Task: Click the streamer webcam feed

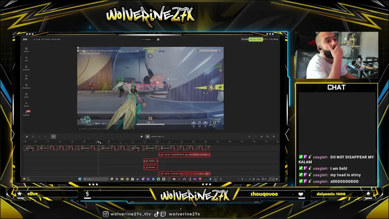Action: tap(337, 55)
